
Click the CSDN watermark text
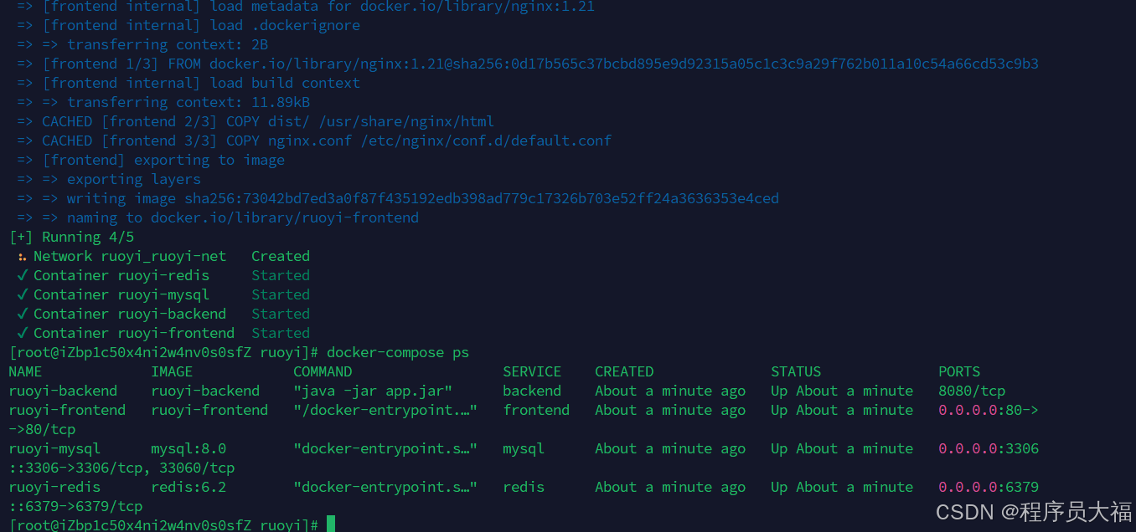click(1034, 511)
